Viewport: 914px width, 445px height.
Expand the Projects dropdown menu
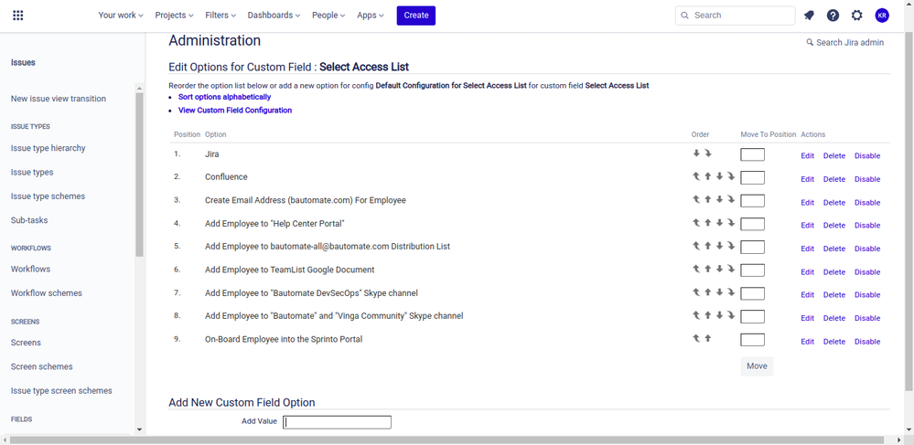[x=174, y=16]
